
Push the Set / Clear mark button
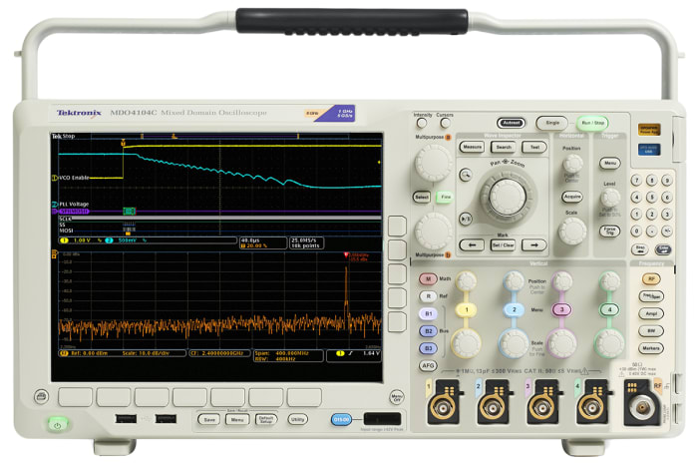point(503,244)
